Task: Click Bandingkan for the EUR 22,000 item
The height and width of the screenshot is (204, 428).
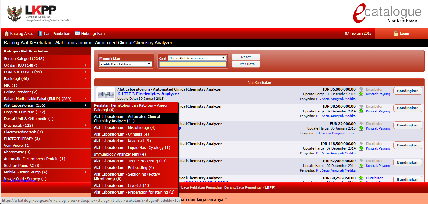Action: point(408,125)
